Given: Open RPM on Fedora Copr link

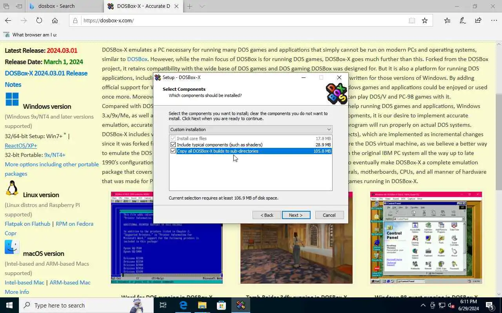Looking at the screenshot, I should click(49, 228).
